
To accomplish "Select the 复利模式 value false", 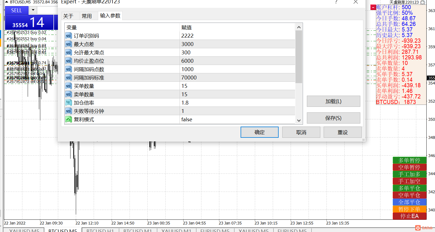I will pyautogui.click(x=187, y=119).
